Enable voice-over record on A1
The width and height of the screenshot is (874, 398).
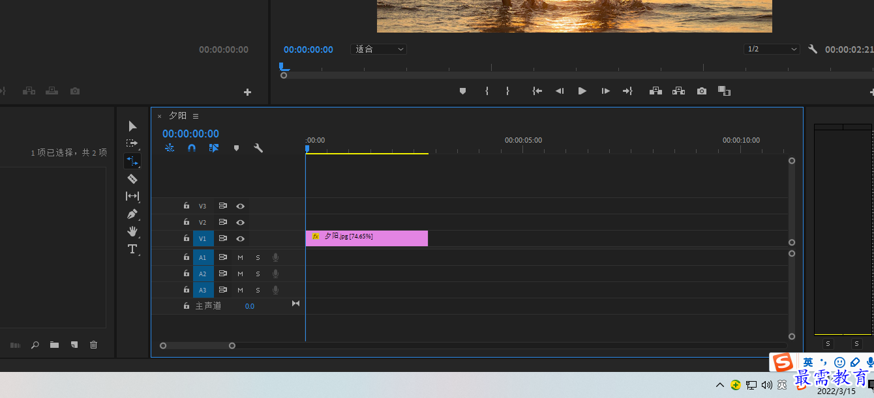point(276,257)
